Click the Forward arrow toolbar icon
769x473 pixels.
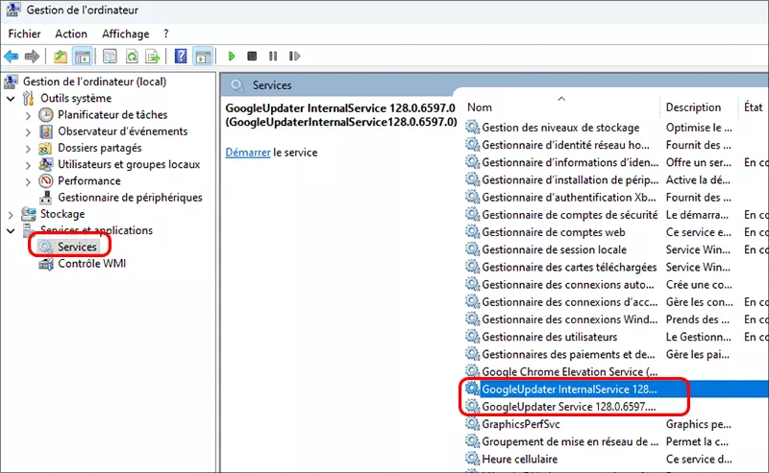32,57
